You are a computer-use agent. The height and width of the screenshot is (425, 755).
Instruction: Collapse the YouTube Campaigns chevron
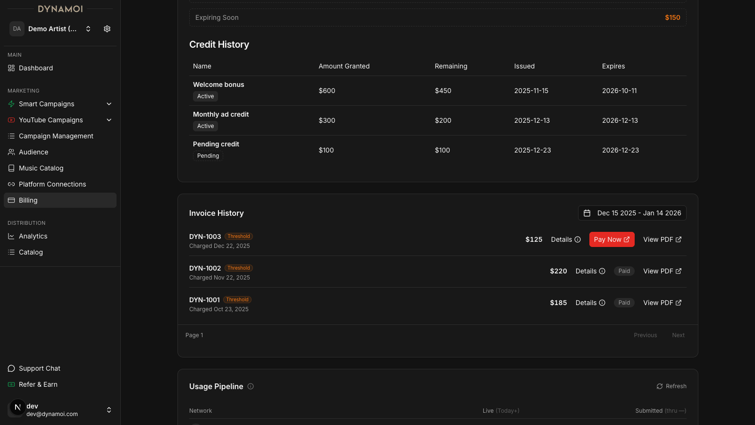point(109,120)
